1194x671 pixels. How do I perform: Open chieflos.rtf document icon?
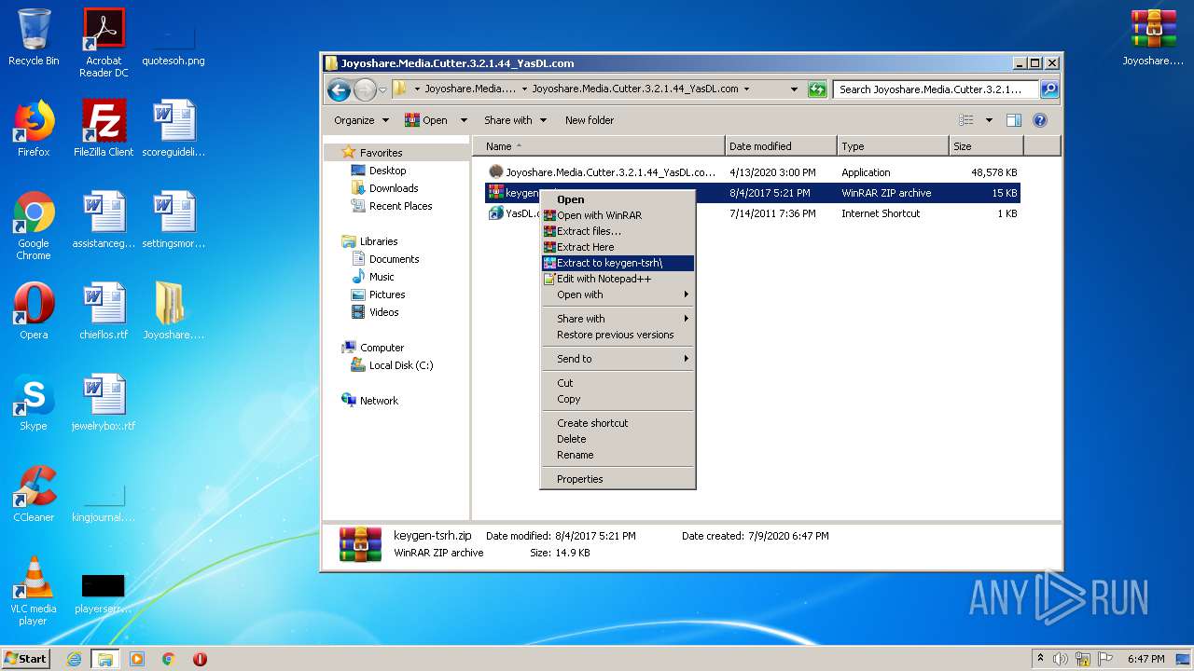coord(104,312)
